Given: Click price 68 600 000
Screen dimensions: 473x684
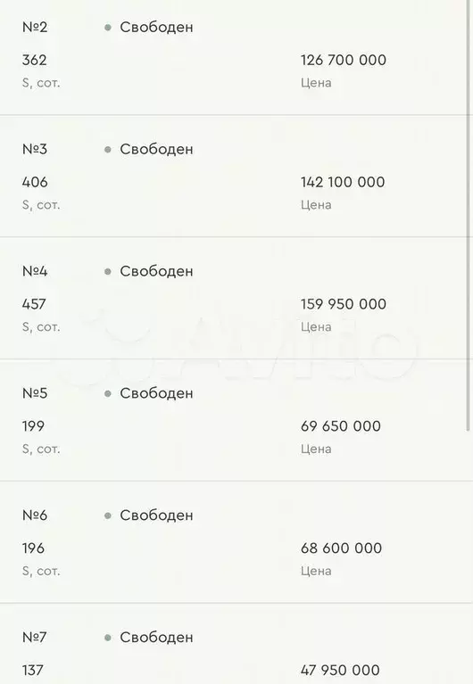Looking at the screenshot, I should pyautogui.click(x=341, y=548).
